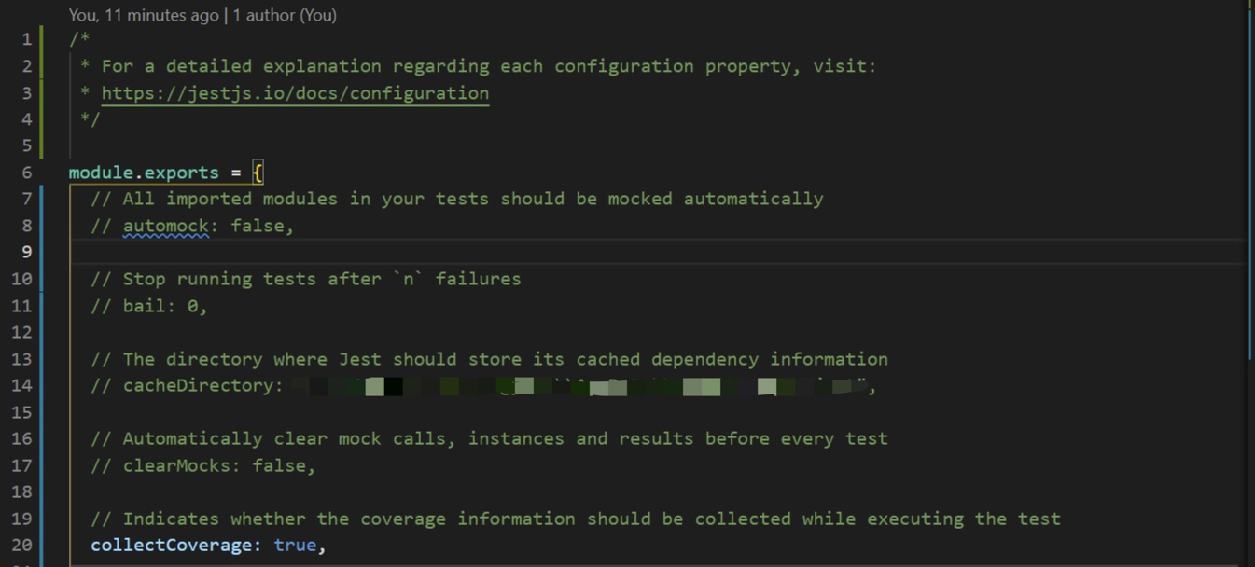Place the cursor on empty line 9

click(x=653, y=252)
